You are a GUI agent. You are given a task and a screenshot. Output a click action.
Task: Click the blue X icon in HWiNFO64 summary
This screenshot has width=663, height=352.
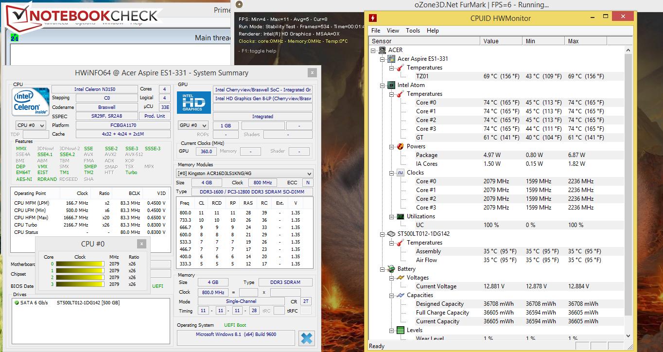pyautogui.click(x=307, y=338)
